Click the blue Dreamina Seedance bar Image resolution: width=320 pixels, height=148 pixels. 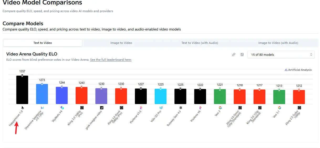(42, 94)
